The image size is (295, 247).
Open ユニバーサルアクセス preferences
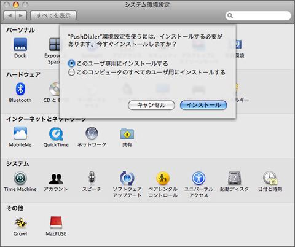199,178
